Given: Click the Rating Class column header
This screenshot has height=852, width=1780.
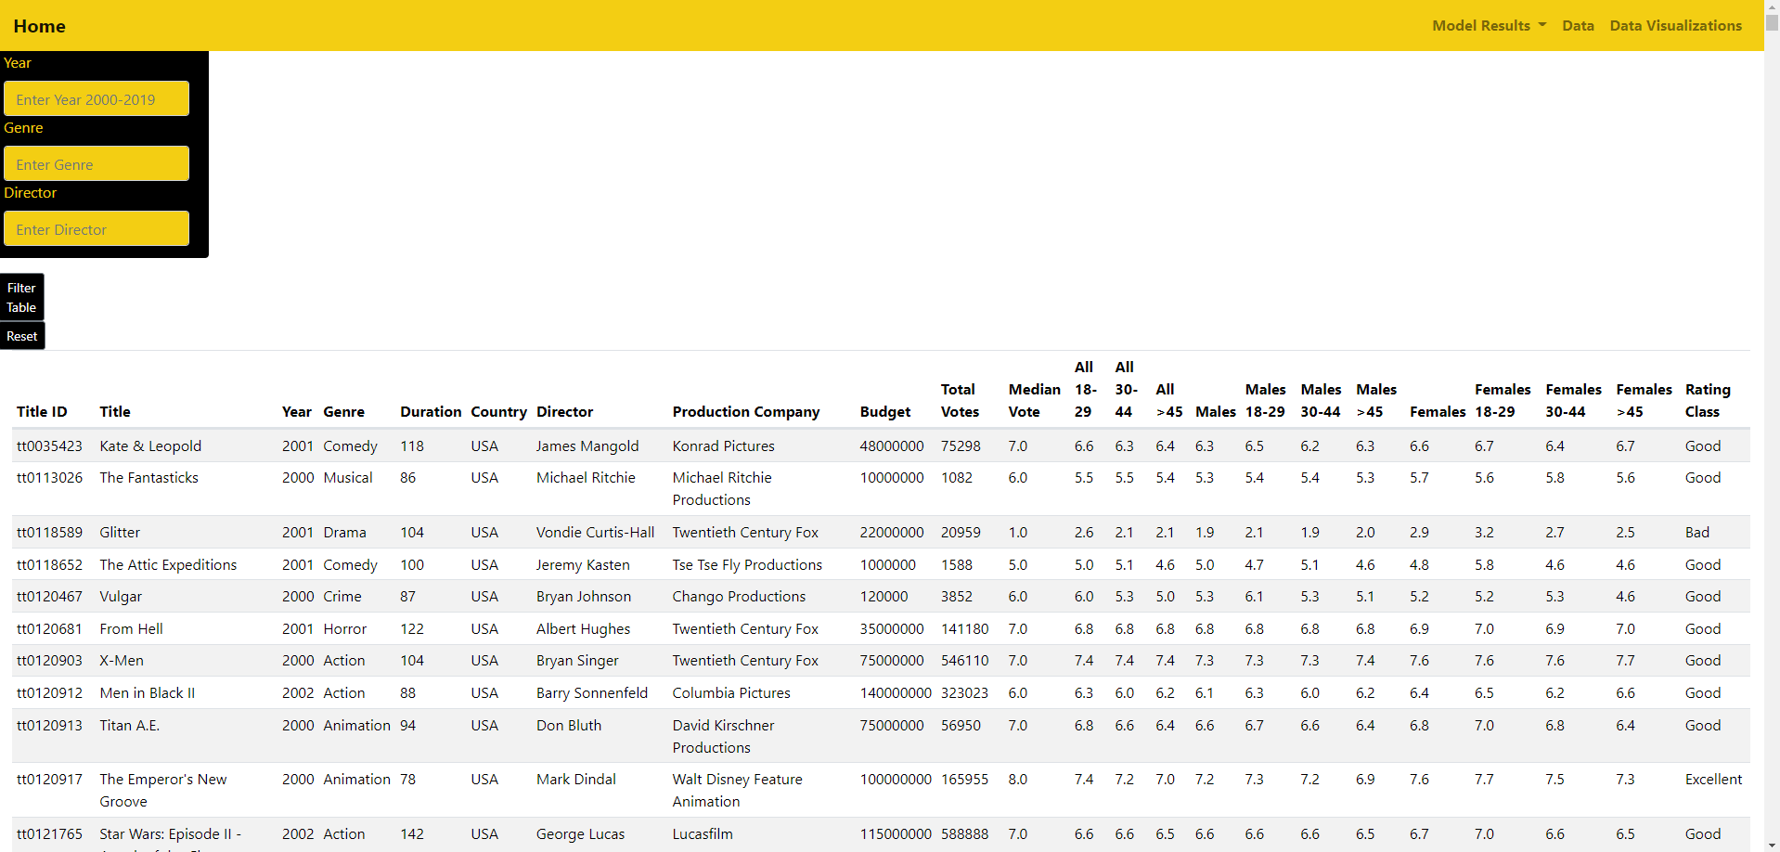Looking at the screenshot, I should point(1708,400).
